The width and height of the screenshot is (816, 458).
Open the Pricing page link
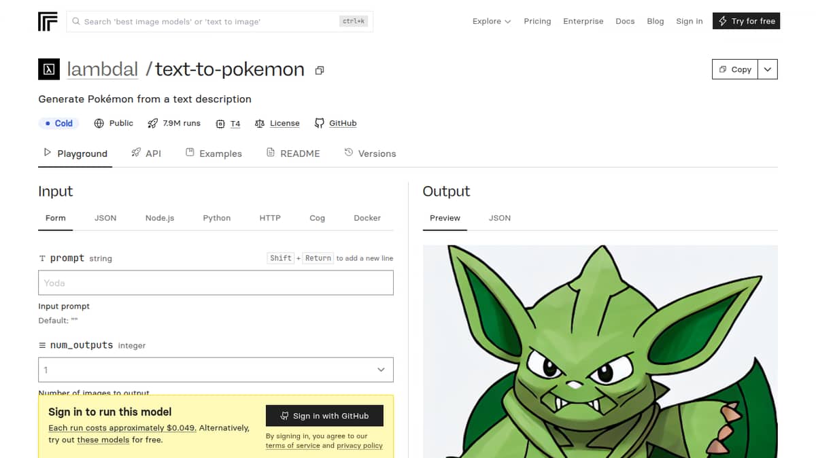537,21
